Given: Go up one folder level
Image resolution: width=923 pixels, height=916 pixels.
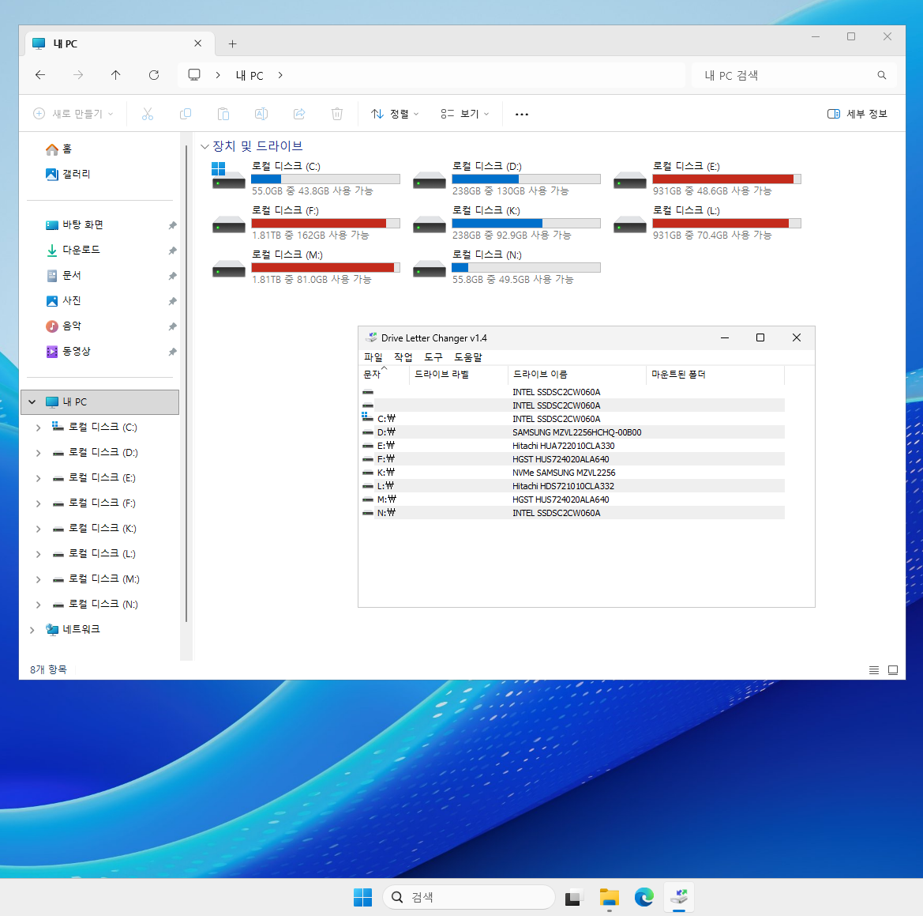Looking at the screenshot, I should pos(115,75).
